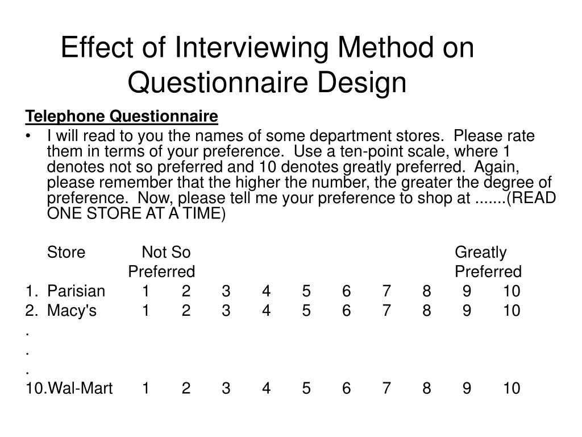The height and width of the screenshot is (437, 582).
Task: Select rating 3 in Parisian row
Action: click(226, 291)
